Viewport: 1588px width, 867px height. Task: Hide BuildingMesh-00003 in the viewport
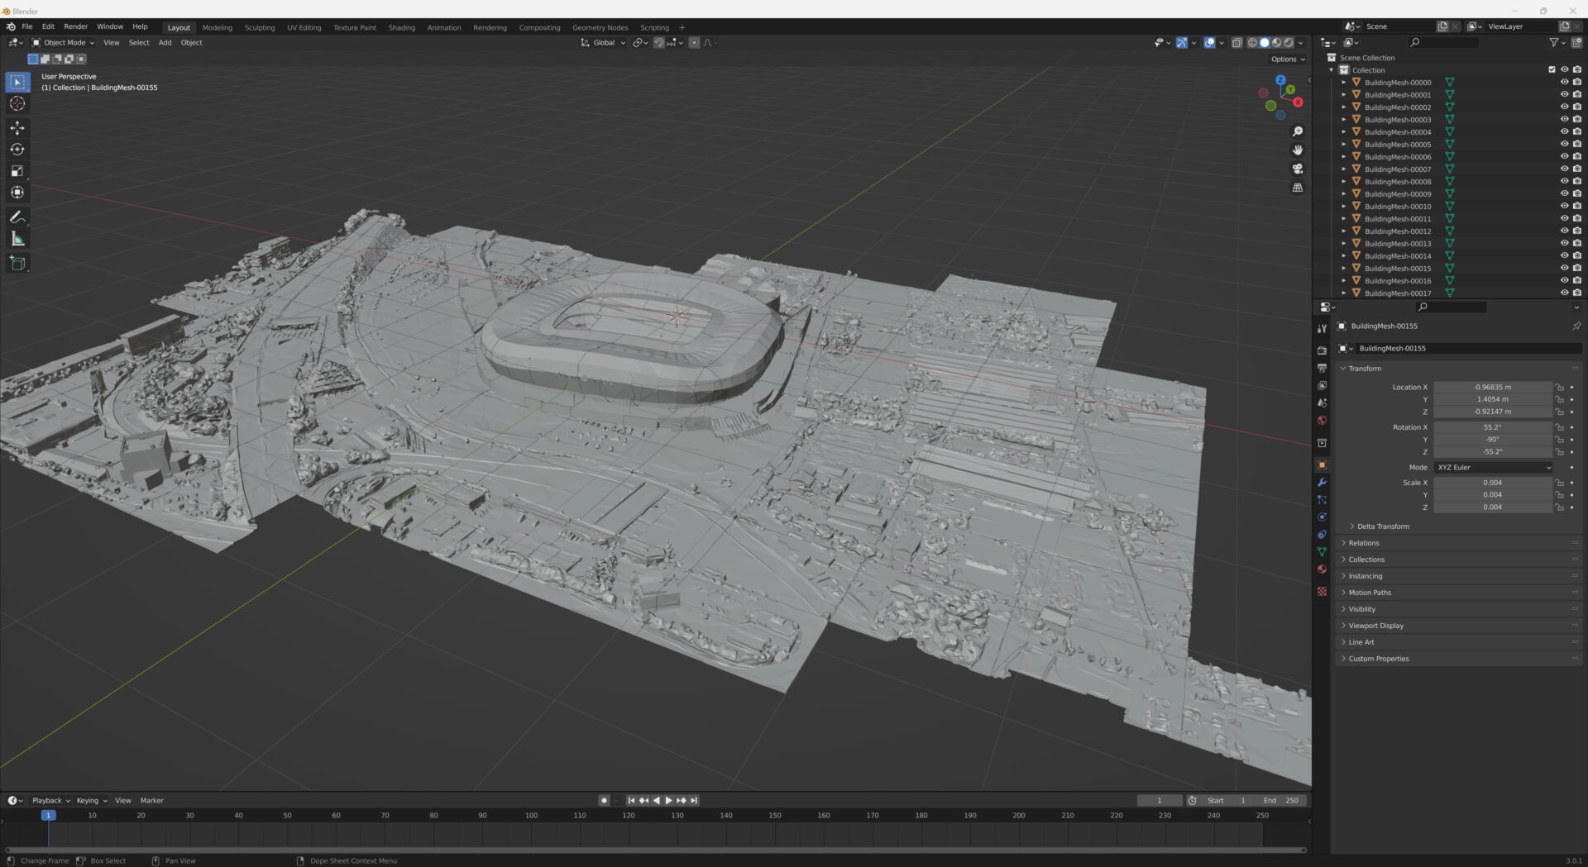tap(1564, 118)
